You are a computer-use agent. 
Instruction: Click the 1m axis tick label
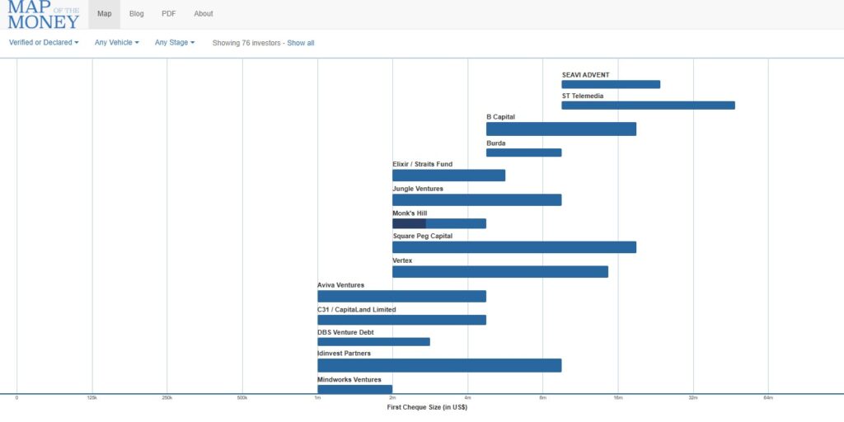point(317,398)
